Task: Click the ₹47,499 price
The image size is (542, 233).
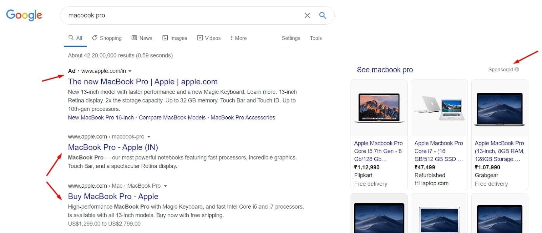Action: 425,167
